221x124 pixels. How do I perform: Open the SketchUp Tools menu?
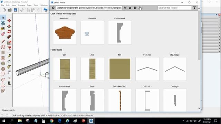click(36, 5)
